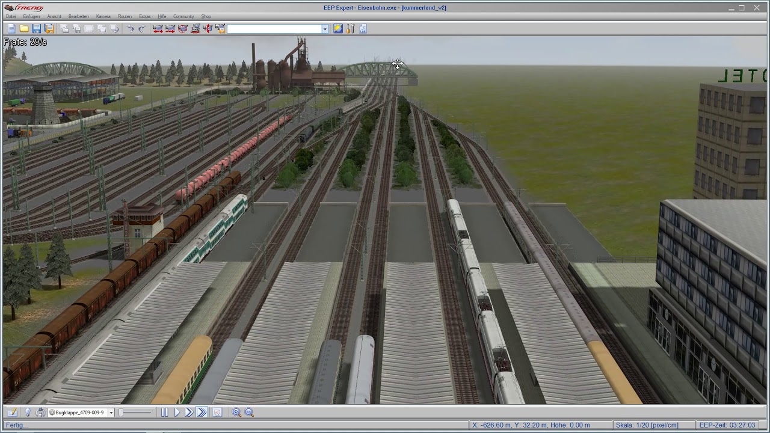Viewport: 770px width, 433px height.
Task: Click the first greyed copy icon
Action: [x=65, y=29]
